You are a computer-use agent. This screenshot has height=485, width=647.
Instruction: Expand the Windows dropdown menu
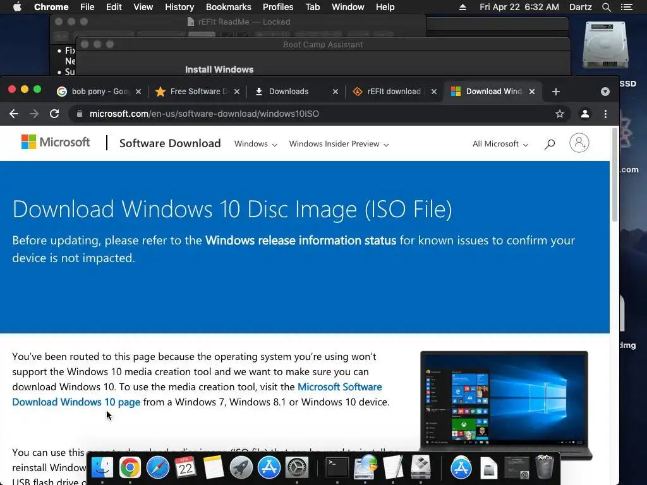pos(255,144)
